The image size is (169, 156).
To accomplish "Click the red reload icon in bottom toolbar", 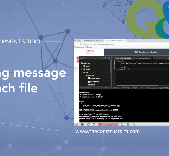I will tap(88, 124).
